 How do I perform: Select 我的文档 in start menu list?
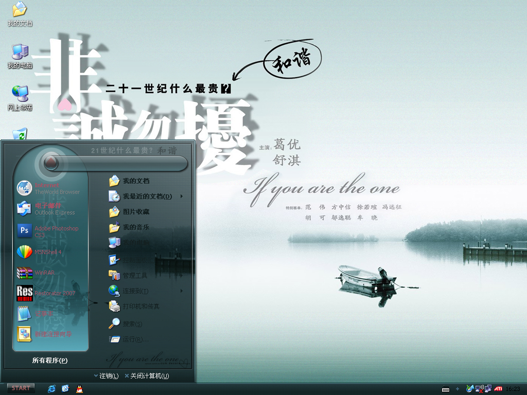129,181
